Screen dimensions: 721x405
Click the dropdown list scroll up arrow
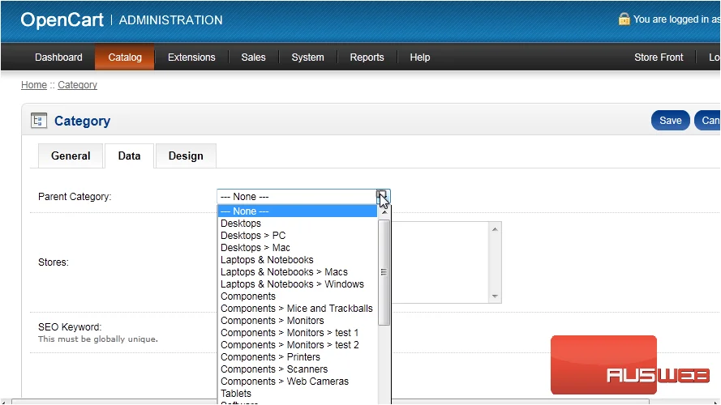pyautogui.click(x=384, y=211)
